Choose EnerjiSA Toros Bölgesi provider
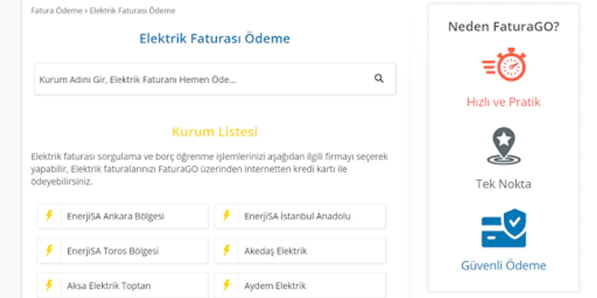This screenshot has height=298, width=597. click(x=123, y=251)
